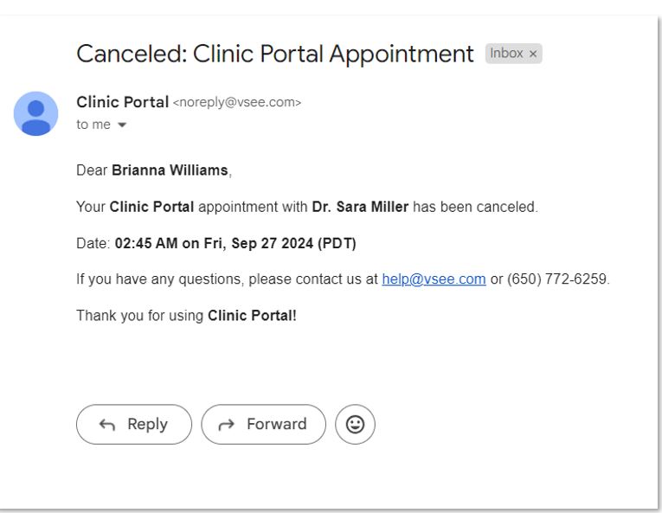Add an emoji reaction with smiley button

click(x=355, y=425)
